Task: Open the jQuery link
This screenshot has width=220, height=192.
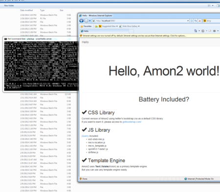Action: (x=85, y=136)
